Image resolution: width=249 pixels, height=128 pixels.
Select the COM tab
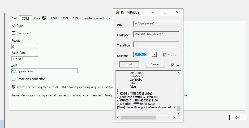tap(25, 18)
